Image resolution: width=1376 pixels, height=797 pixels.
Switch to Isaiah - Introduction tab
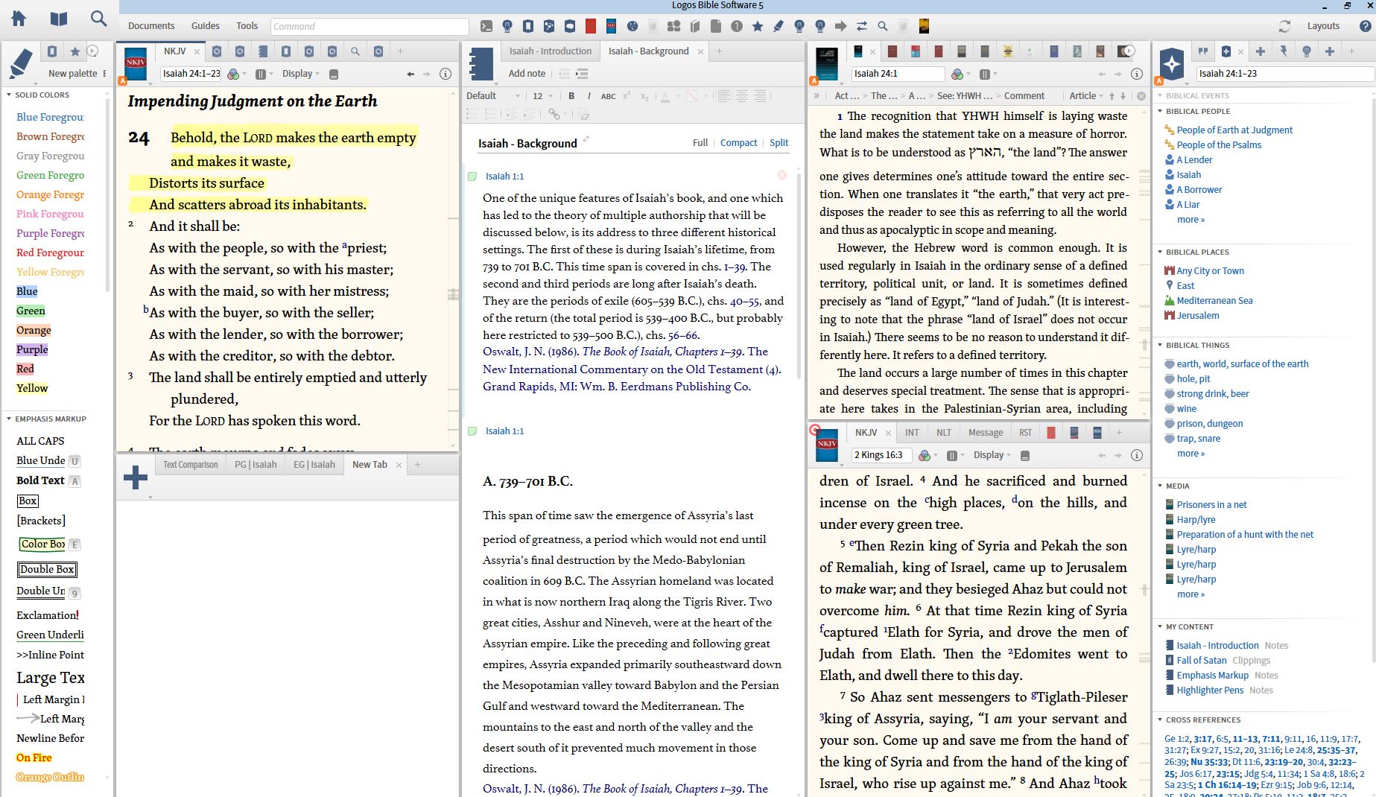tap(550, 51)
